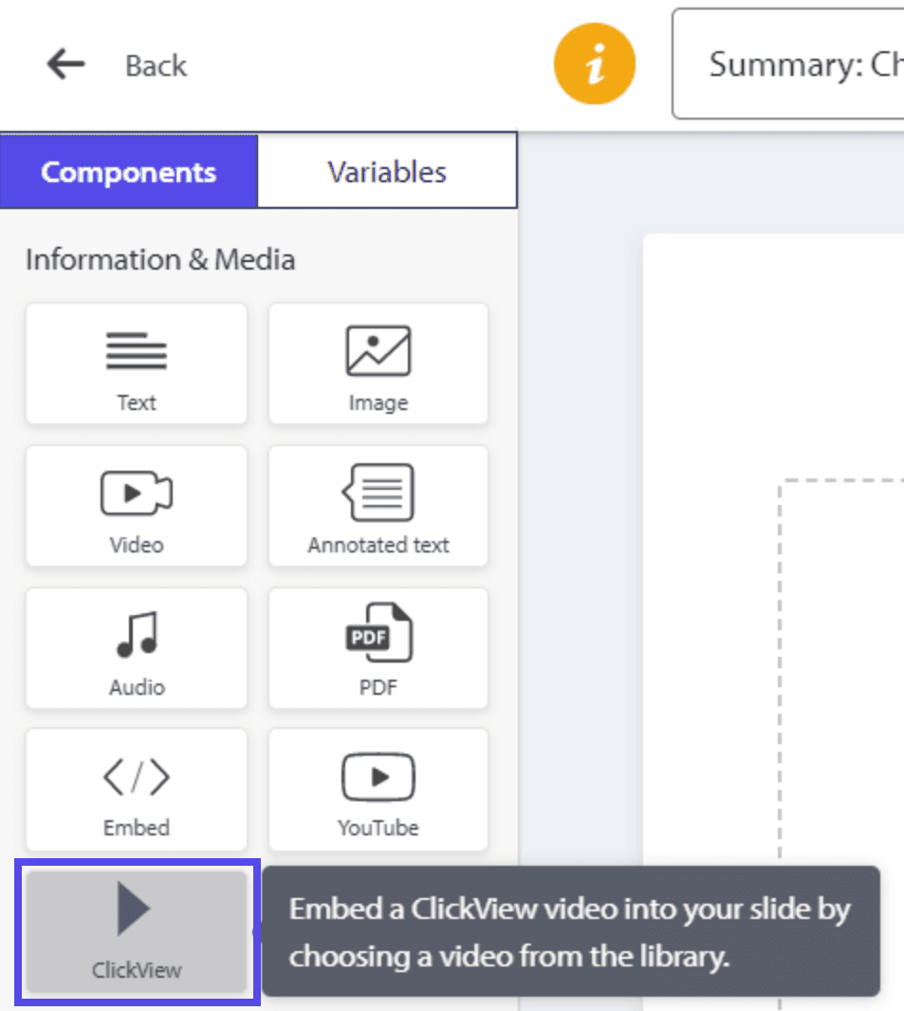The image size is (904, 1011).
Task: Add a PDF component
Action: (378, 648)
